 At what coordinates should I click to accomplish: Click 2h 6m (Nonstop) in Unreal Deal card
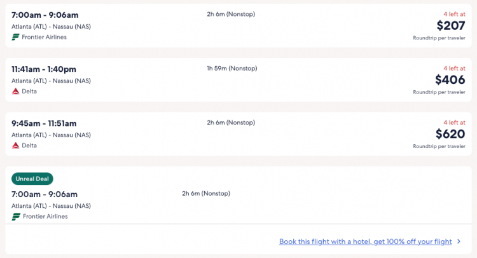[206, 193]
